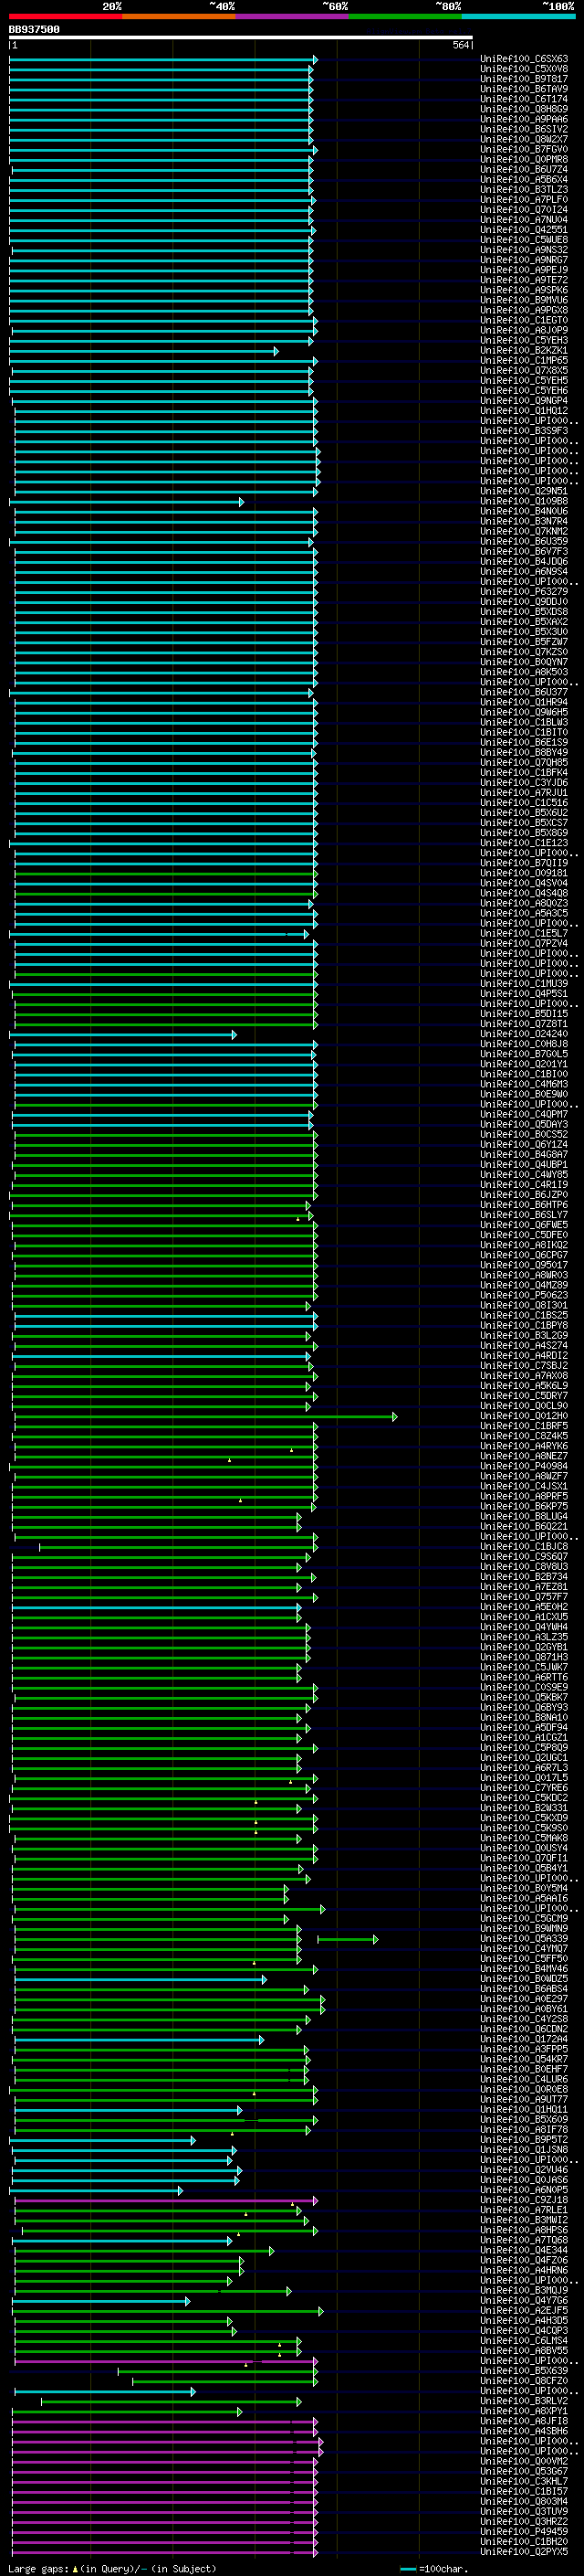This screenshot has width=584, height=2576.
Task: Click the UniRef100_B3TLZ3 label
Action: tap(524, 189)
